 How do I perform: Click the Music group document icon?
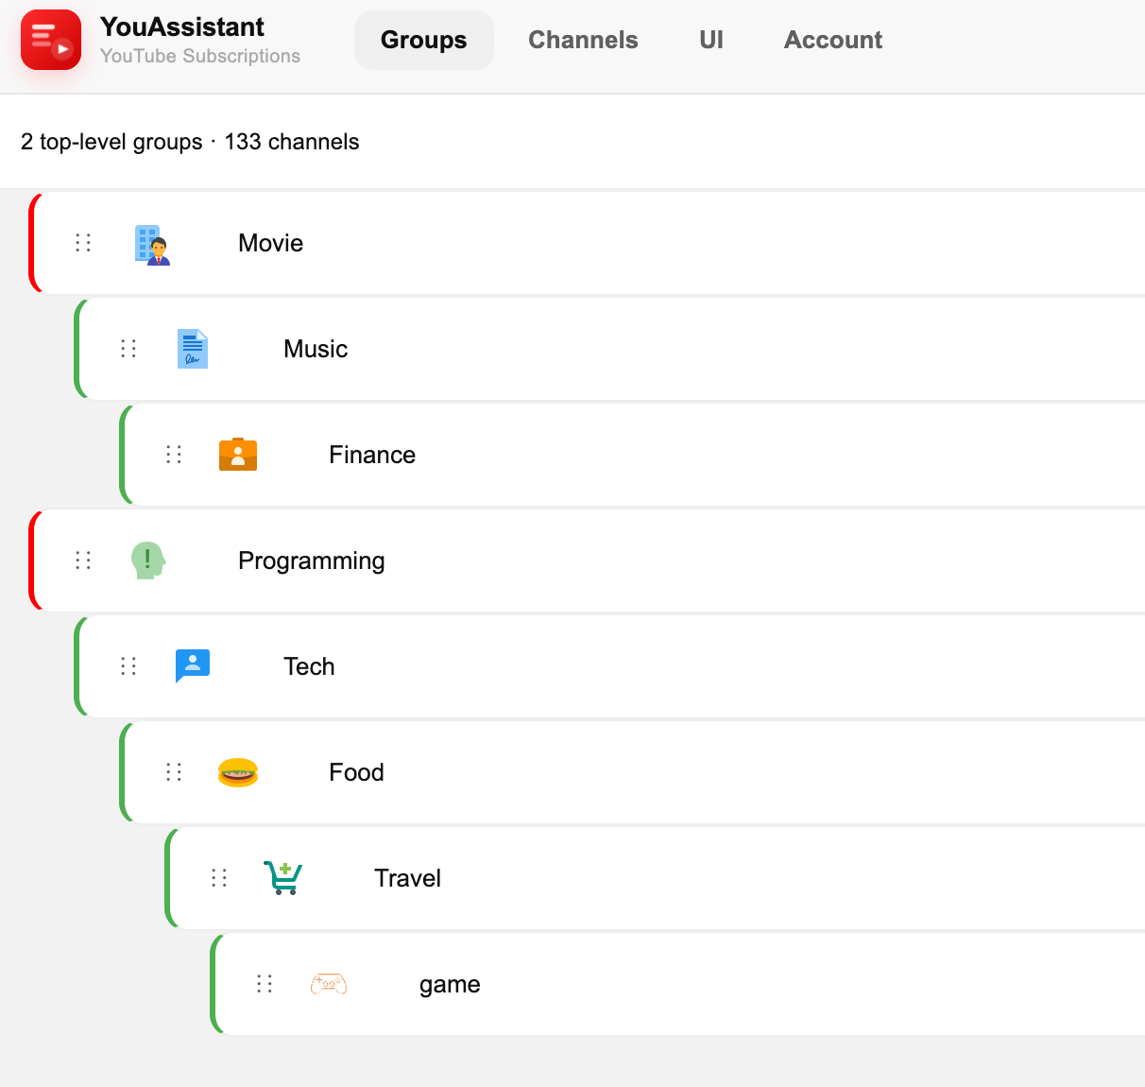coord(193,349)
